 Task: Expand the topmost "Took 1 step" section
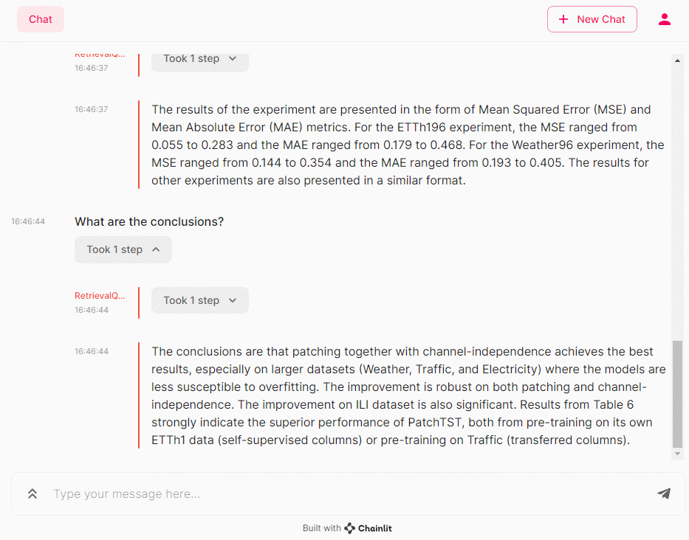tap(199, 59)
